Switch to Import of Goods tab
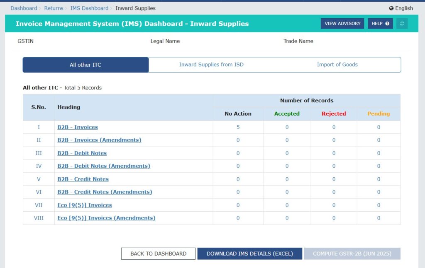The height and width of the screenshot is (268, 425). 337,65
